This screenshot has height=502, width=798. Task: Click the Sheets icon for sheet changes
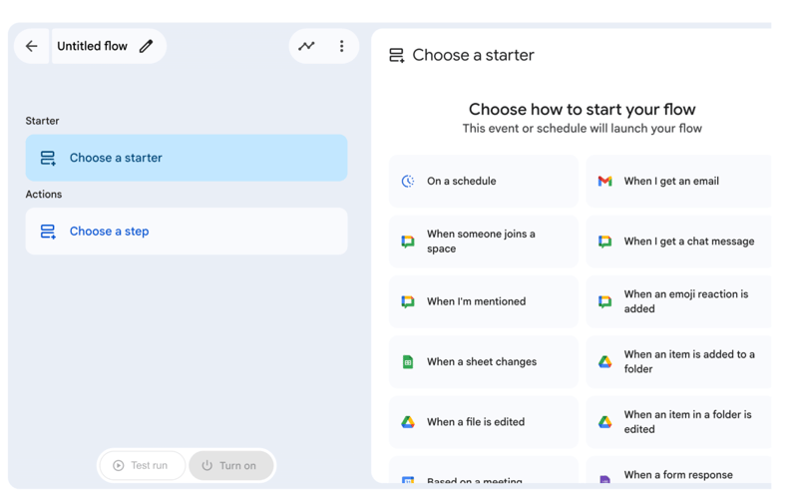click(x=408, y=362)
